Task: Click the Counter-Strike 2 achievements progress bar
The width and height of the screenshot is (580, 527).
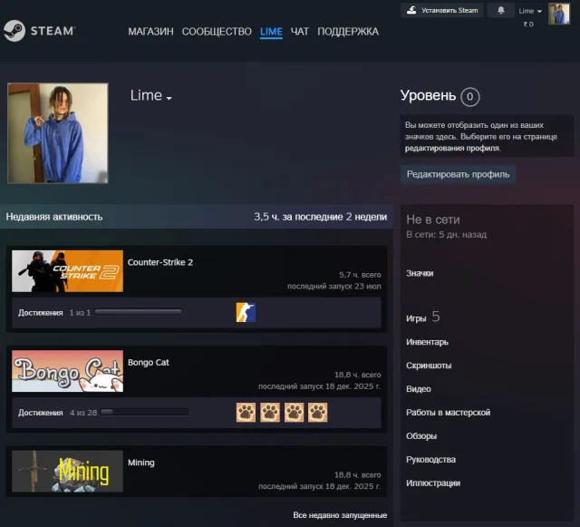Action: pos(139,312)
